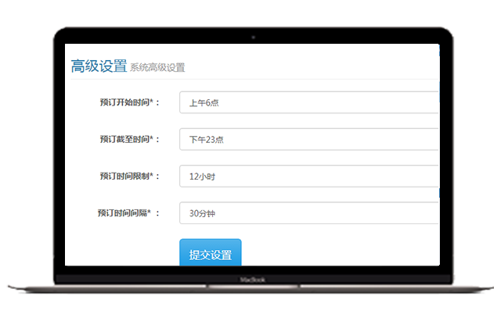Open the 预订时间限制 selector
Screen dimensions: 501x332
pyautogui.click(x=308, y=177)
